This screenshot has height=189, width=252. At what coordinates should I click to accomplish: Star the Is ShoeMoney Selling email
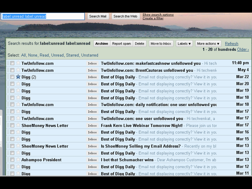point(18,146)
